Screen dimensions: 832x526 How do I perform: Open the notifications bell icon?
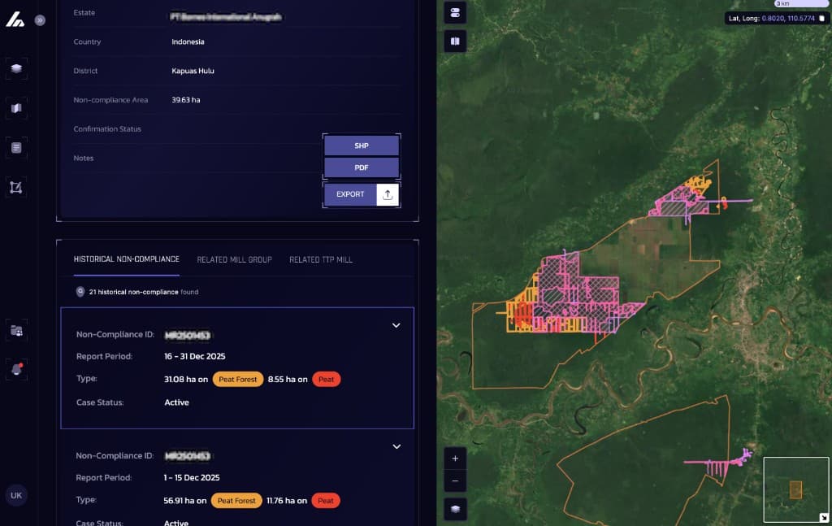[16, 369]
